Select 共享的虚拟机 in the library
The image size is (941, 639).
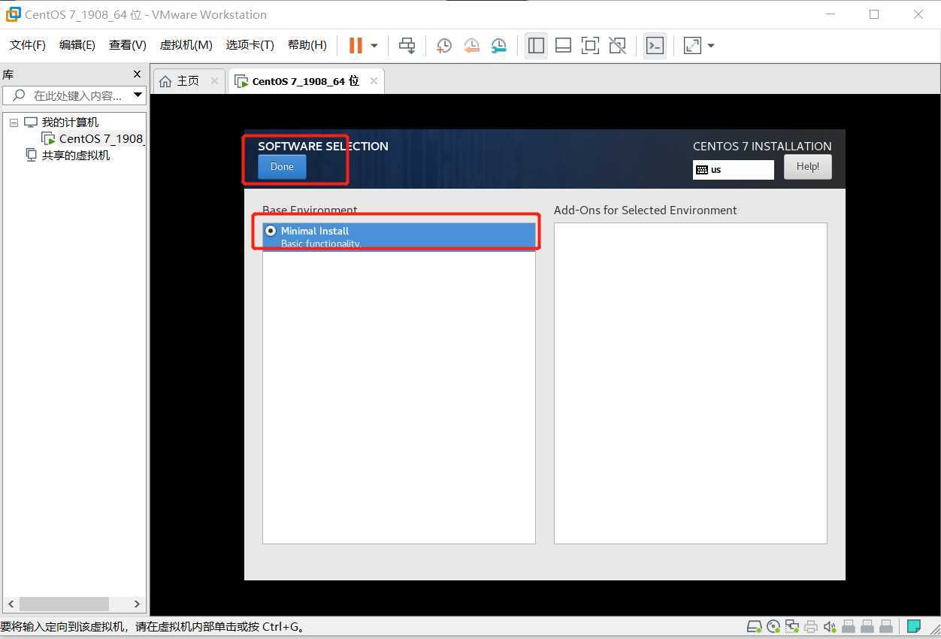pyautogui.click(x=76, y=156)
